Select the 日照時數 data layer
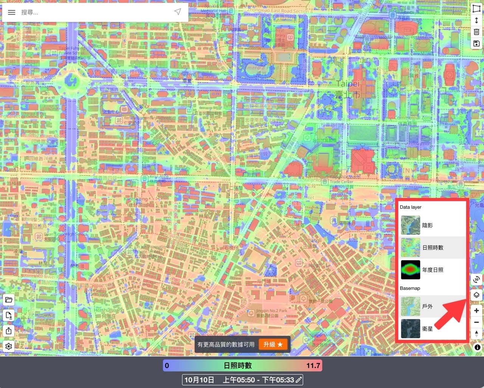This screenshot has height=388, width=484. (x=433, y=248)
